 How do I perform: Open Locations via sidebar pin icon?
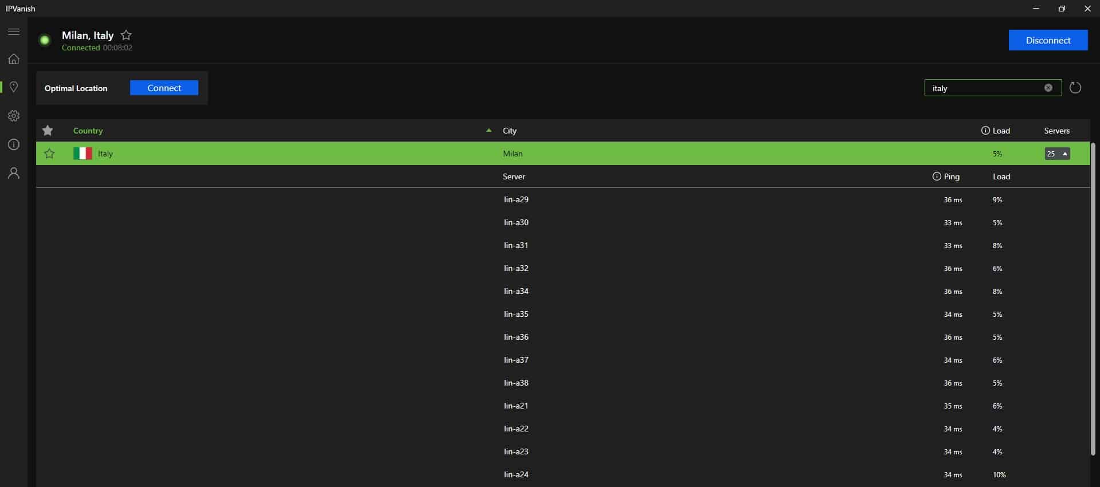coord(14,87)
